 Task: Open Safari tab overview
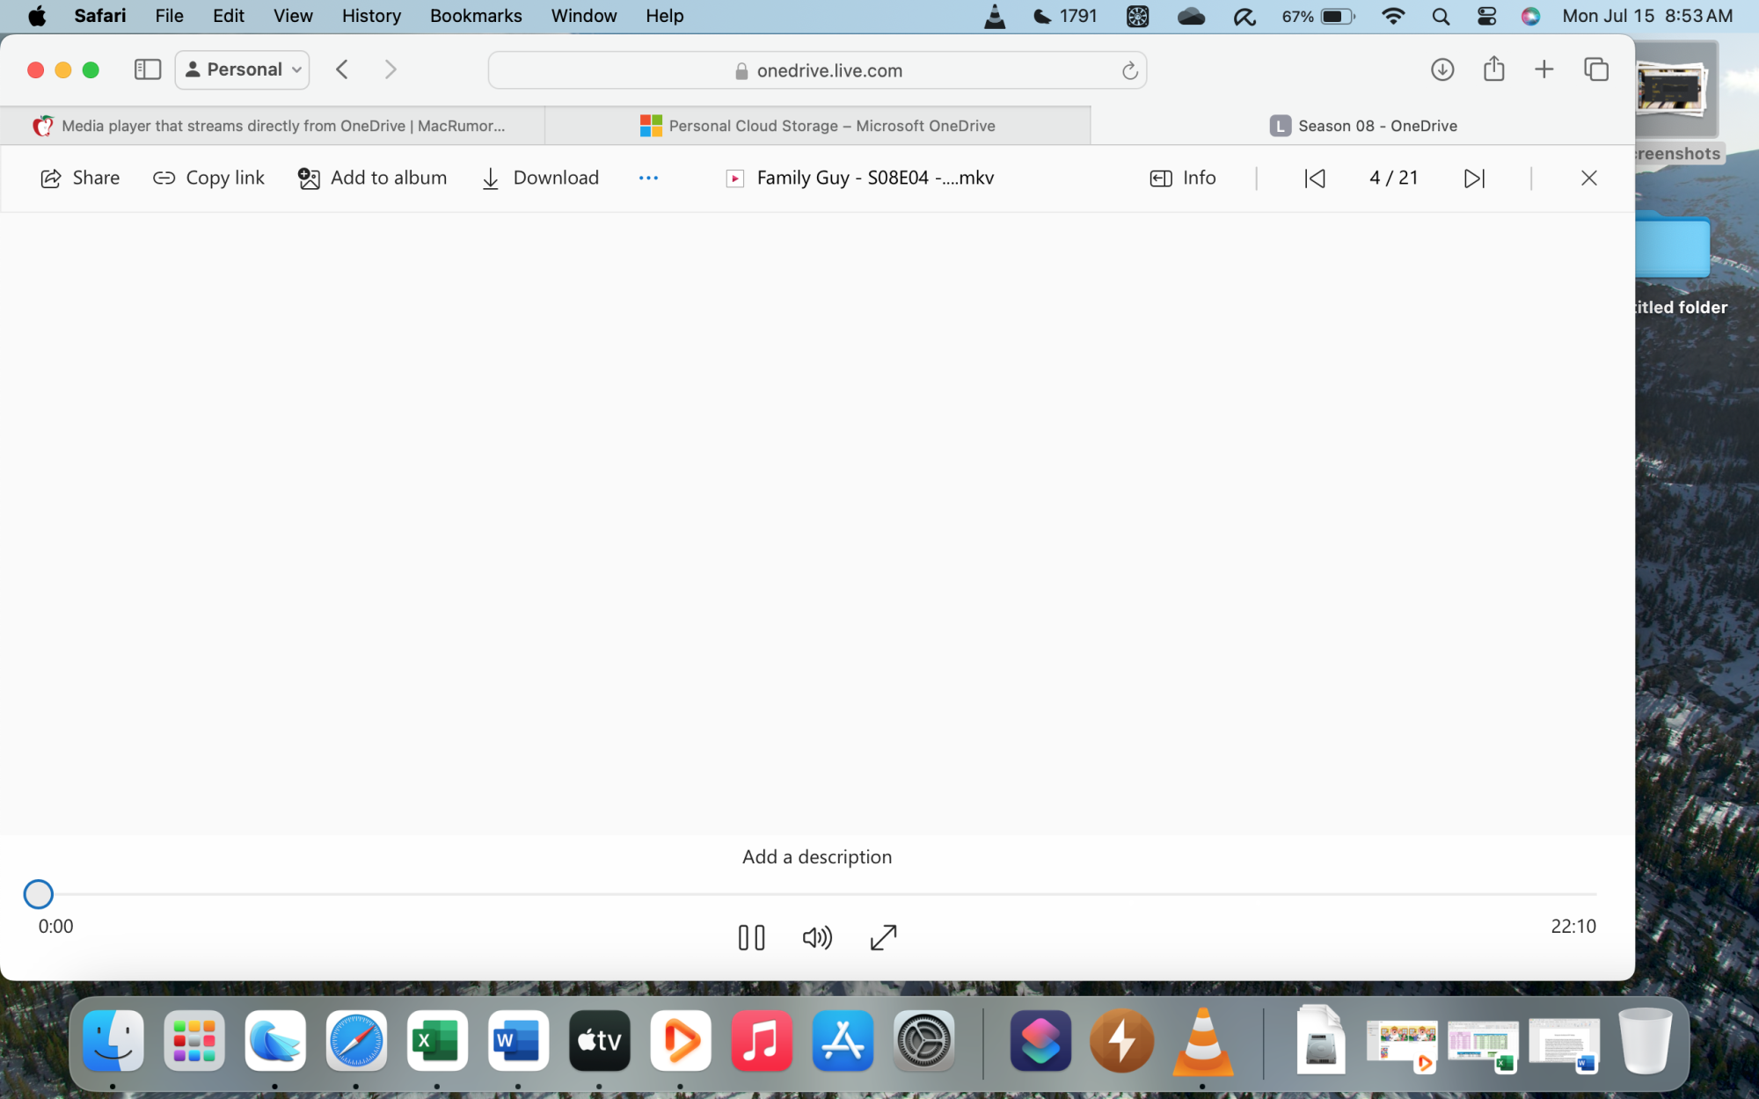(1595, 69)
